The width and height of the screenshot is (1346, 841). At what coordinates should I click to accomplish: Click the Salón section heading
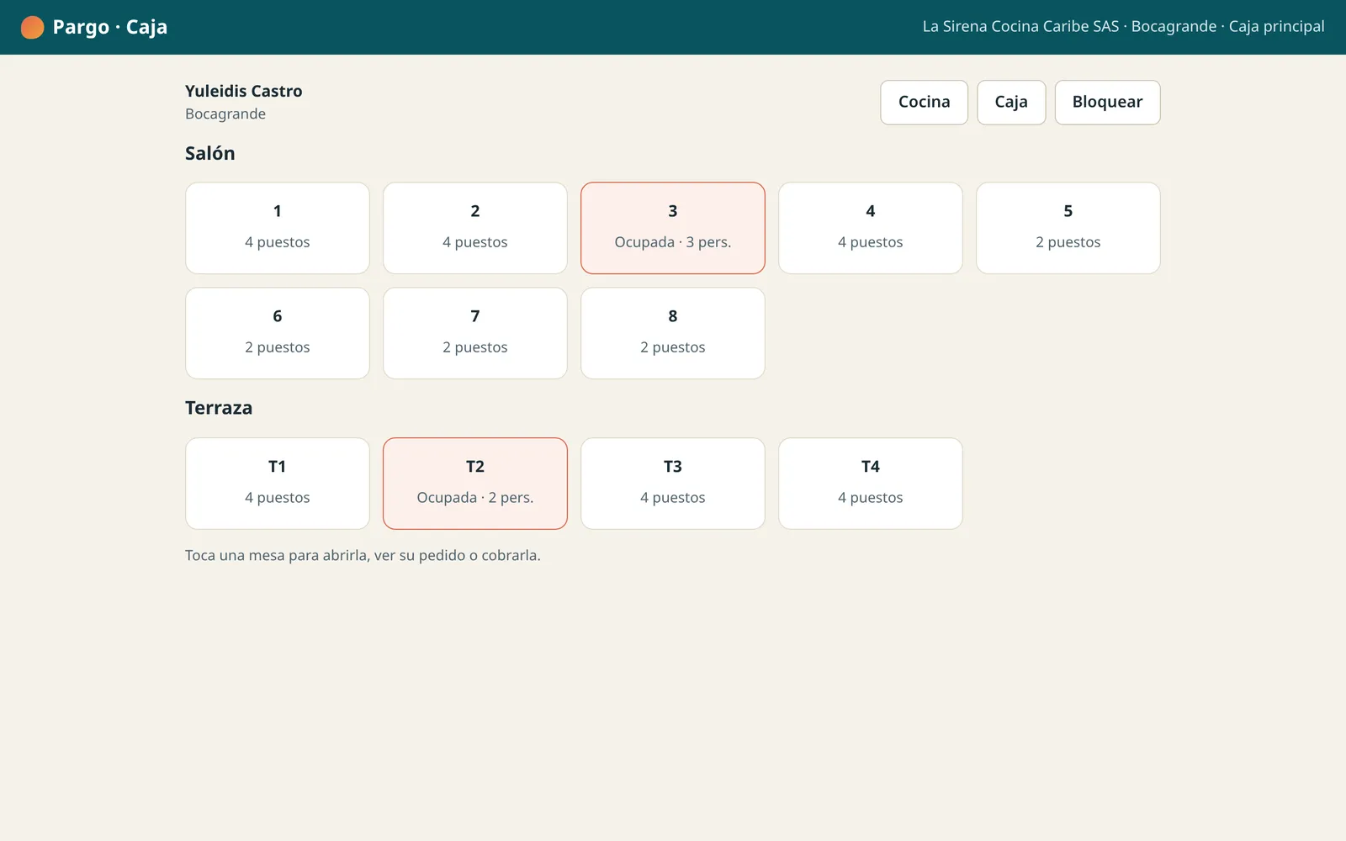click(x=210, y=153)
